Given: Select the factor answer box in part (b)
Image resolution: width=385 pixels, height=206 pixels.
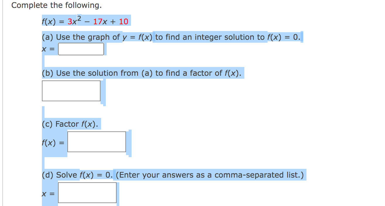Looking at the screenshot, I should [71, 91].
